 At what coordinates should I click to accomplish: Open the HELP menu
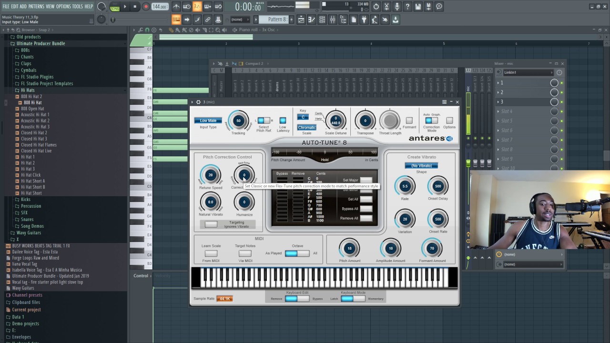click(x=89, y=7)
